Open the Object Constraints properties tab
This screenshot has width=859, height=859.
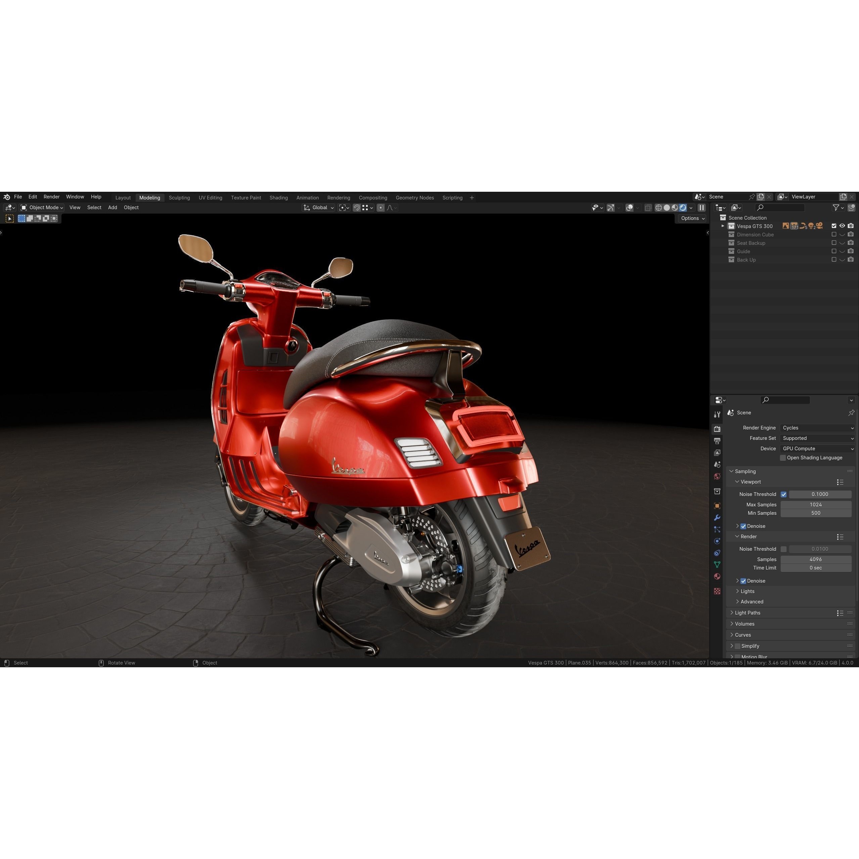coord(717,553)
